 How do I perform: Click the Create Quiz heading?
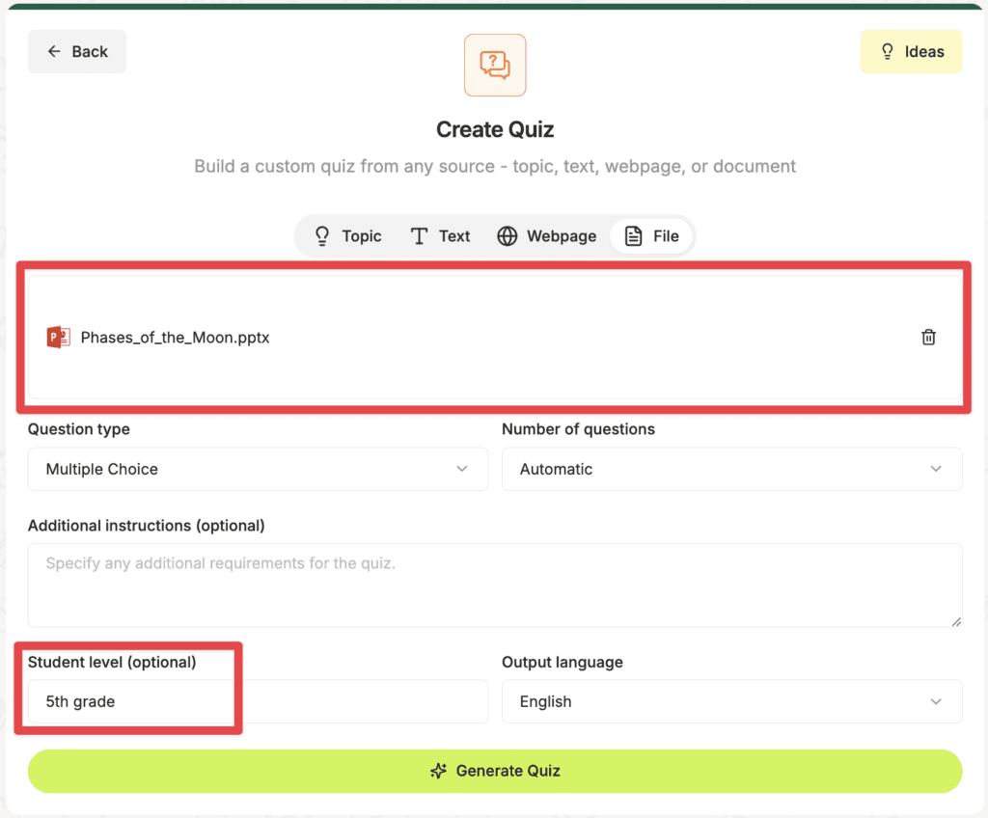pos(495,130)
